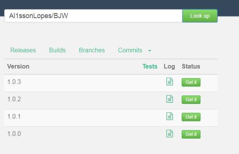Switch to the Releases tab
239x154 pixels.
coord(23,50)
